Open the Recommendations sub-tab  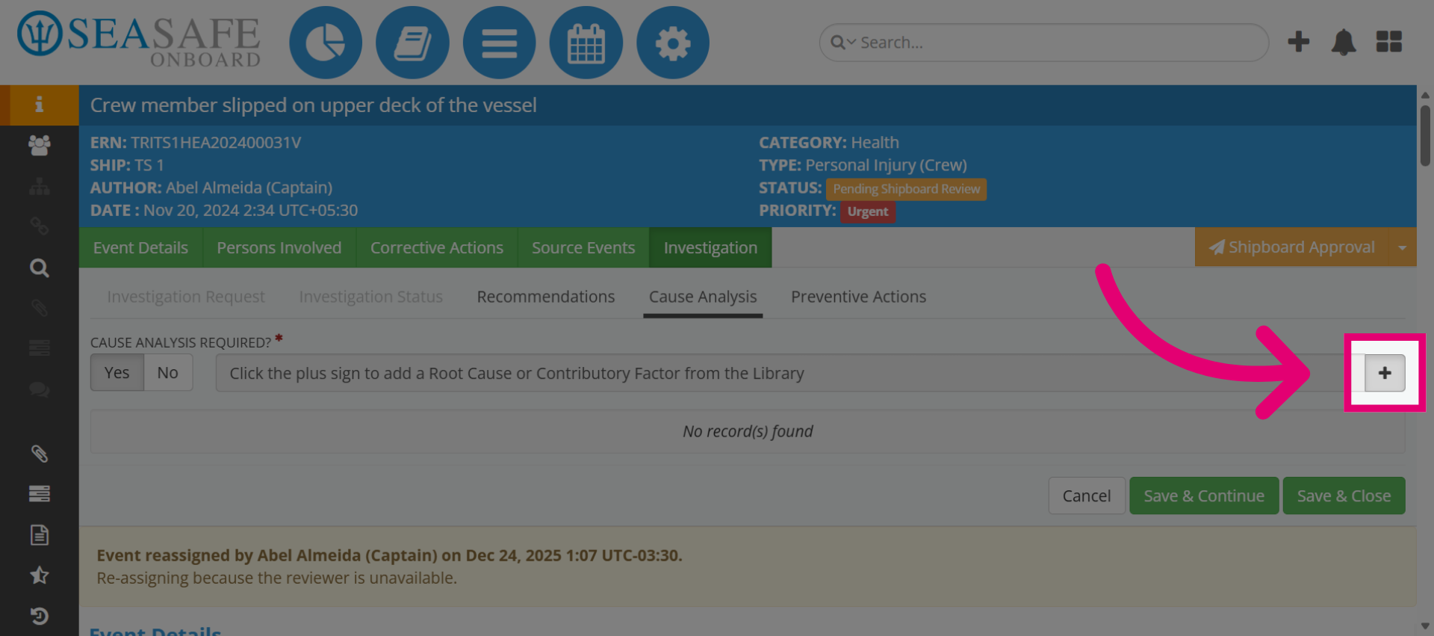[x=545, y=297]
